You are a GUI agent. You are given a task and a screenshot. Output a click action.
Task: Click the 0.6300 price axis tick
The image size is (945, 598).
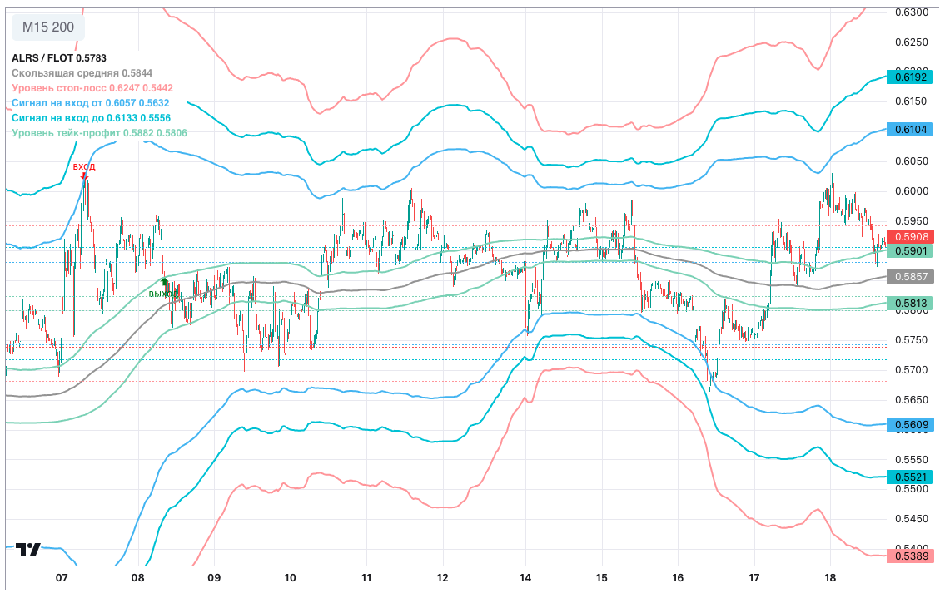pos(911,12)
